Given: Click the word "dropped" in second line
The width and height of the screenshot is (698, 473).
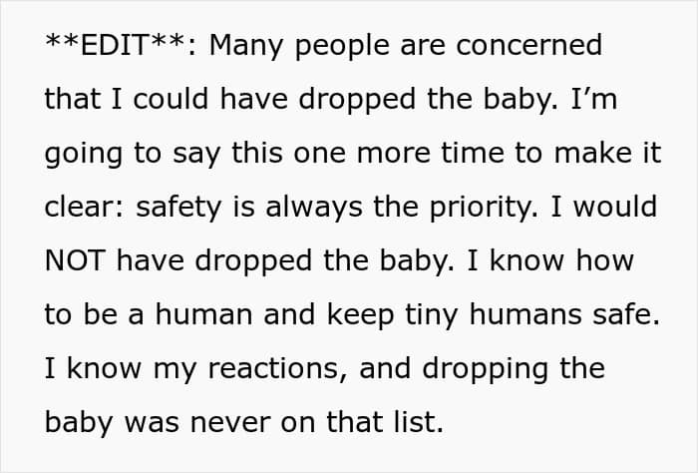Looking at the screenshot, I should coord(357,101).
